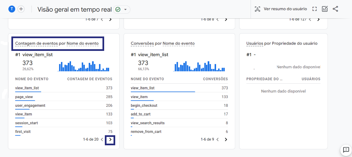Click the add comparison plus icon
This screenshot has height=157, width=352.
click(21, 9)
